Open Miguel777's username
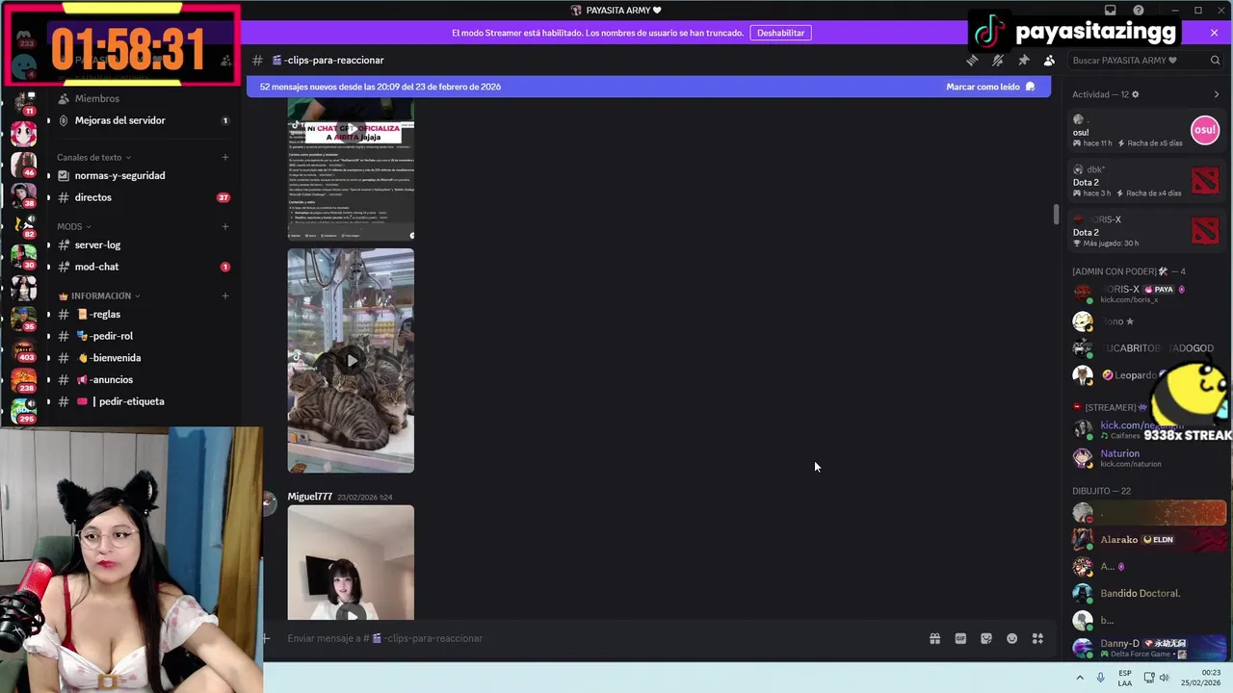Viewport: 1233px width, 693px height. [309, 497]
